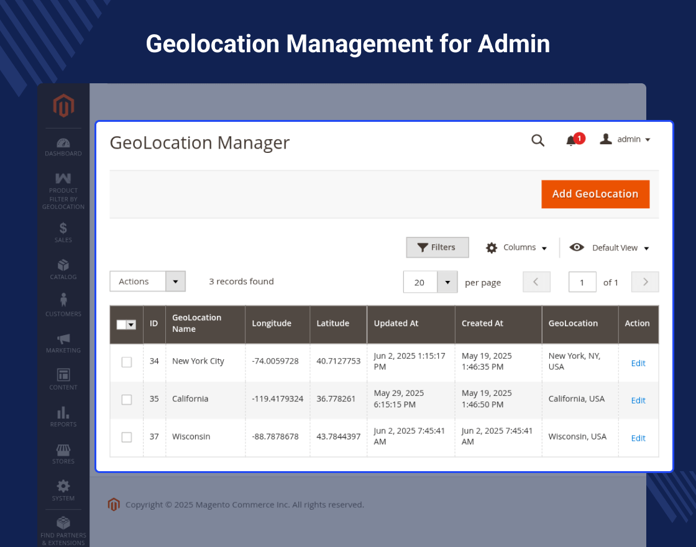Expand the Default View dropdown arrow

point(647,249)
